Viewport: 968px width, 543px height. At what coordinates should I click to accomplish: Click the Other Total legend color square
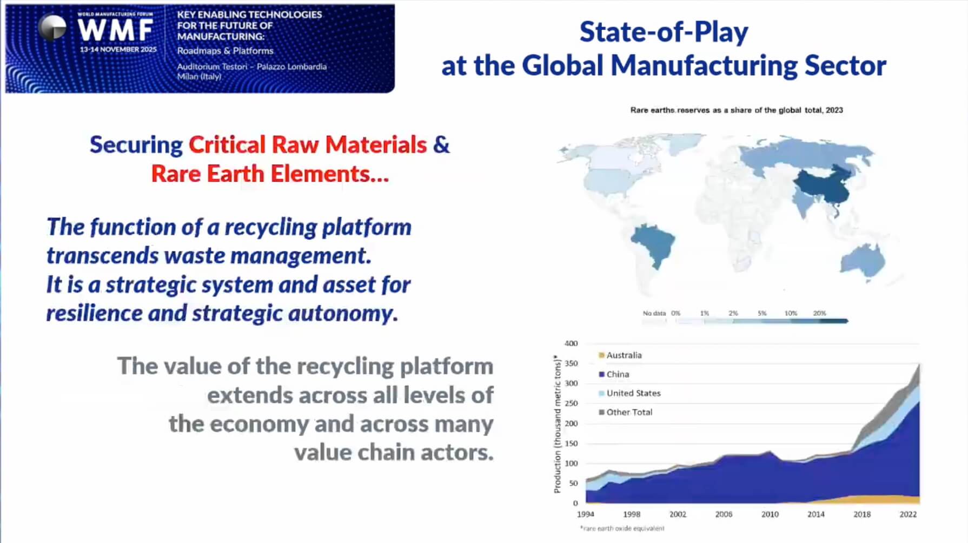pos(601,412)
